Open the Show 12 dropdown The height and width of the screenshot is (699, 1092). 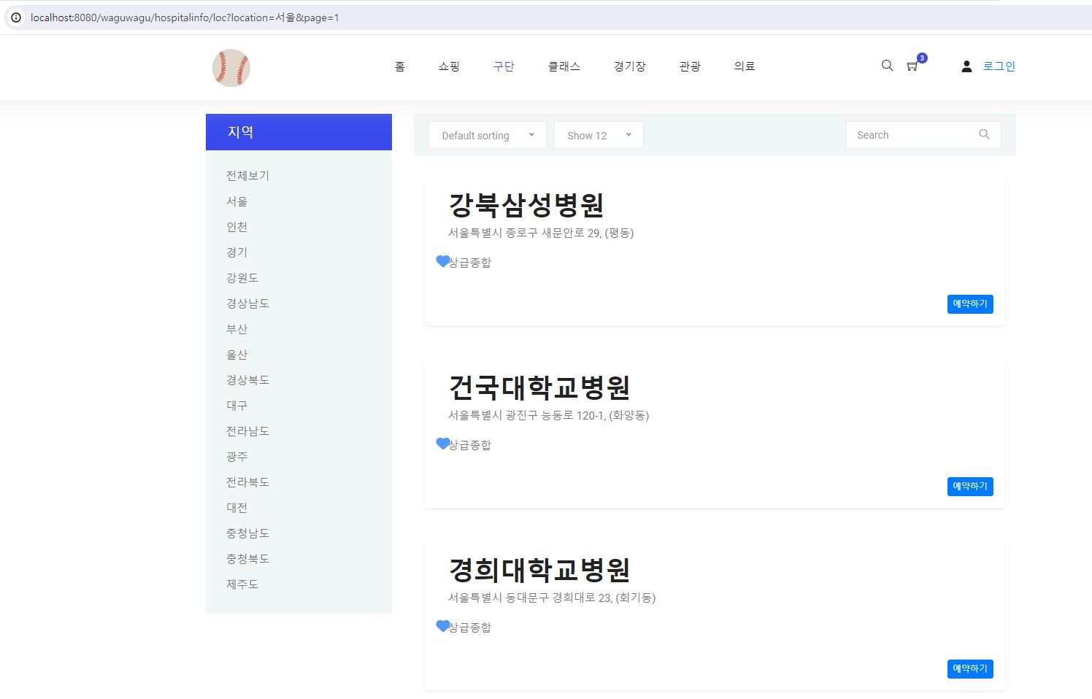click(599, 135)
